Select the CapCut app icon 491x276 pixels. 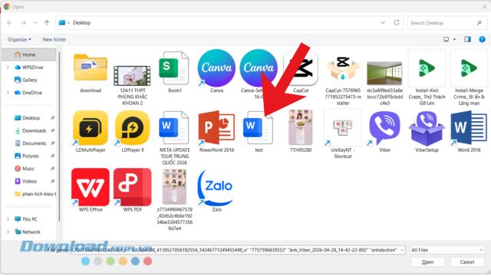[301, 68]
